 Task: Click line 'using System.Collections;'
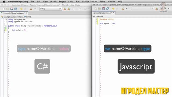21,22
